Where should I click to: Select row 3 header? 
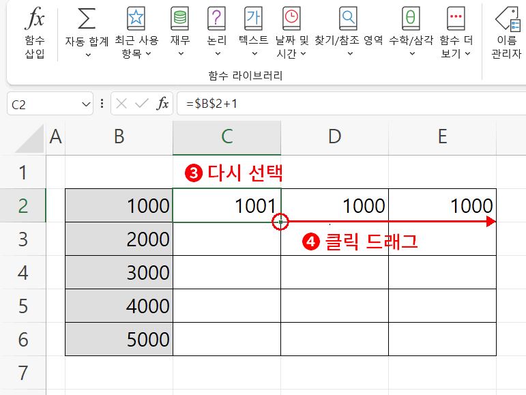[x=23, y=239]
